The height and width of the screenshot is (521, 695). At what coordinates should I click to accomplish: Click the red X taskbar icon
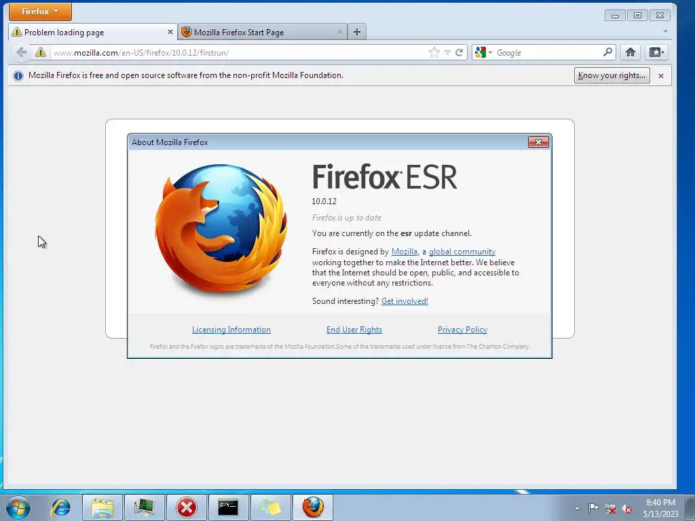(x=187, y=507)
